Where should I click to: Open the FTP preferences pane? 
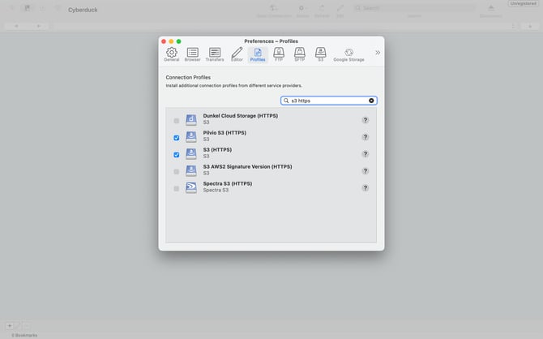[279, 53]
